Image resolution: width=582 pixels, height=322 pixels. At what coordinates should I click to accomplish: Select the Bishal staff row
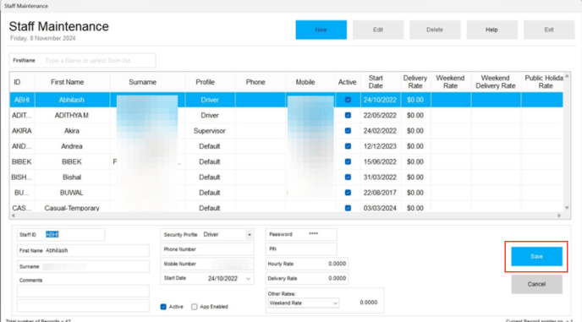pos(286,177)
